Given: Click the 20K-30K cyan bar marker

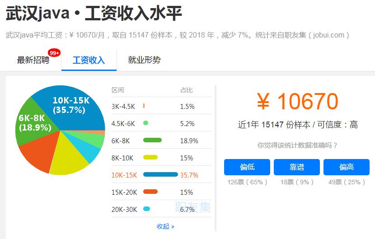Looking at the screenshot, I should coord(146,209).
